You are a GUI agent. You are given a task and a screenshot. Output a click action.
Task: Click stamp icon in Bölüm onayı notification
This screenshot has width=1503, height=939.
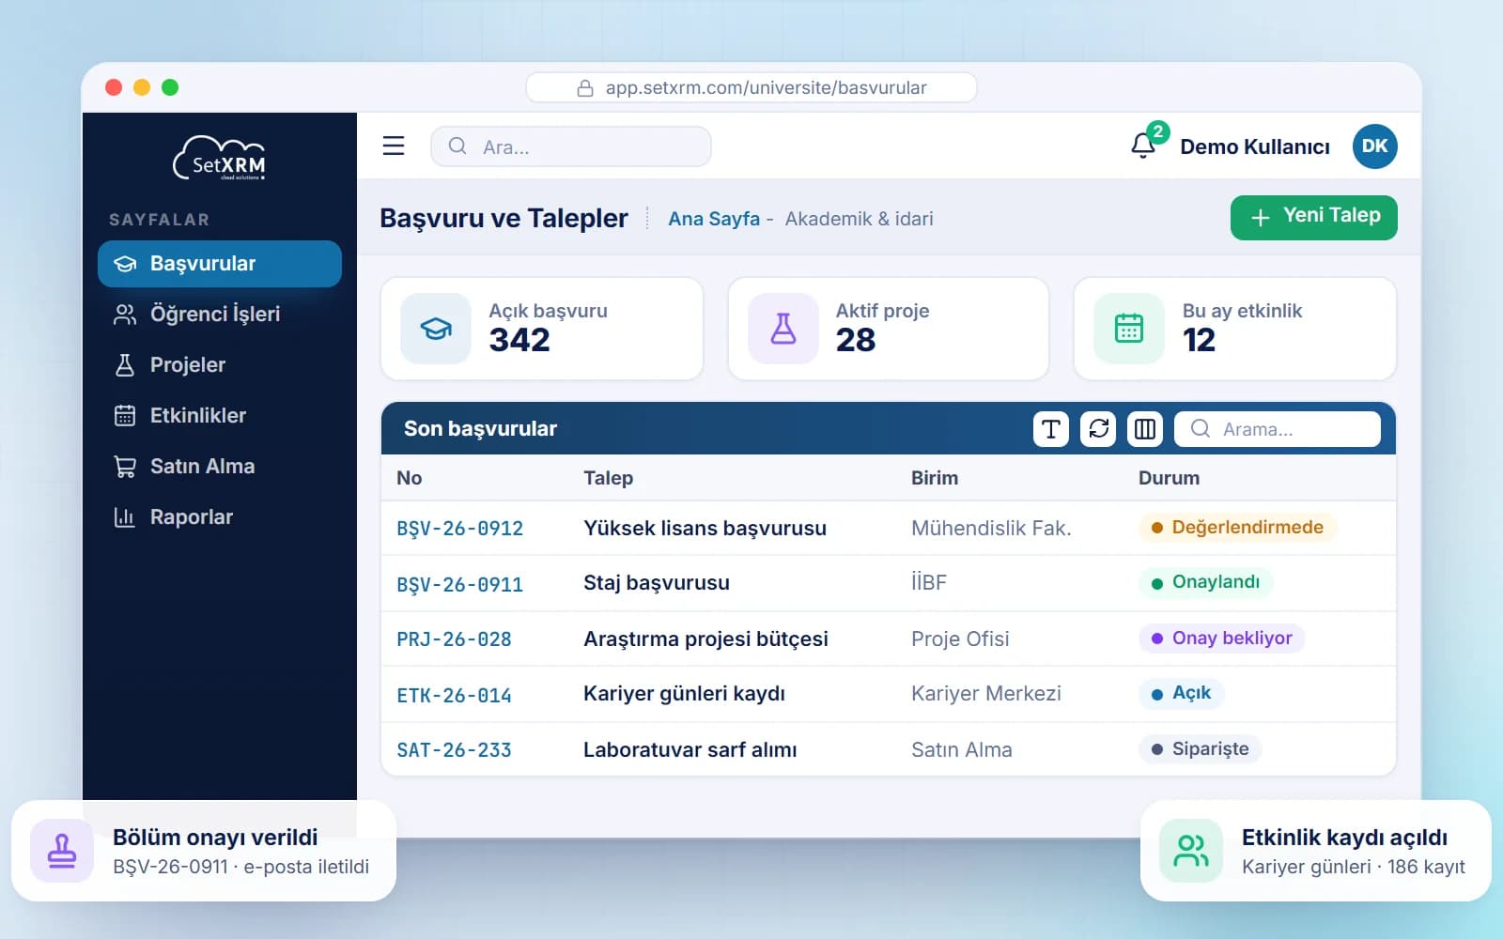pos(62,851)
